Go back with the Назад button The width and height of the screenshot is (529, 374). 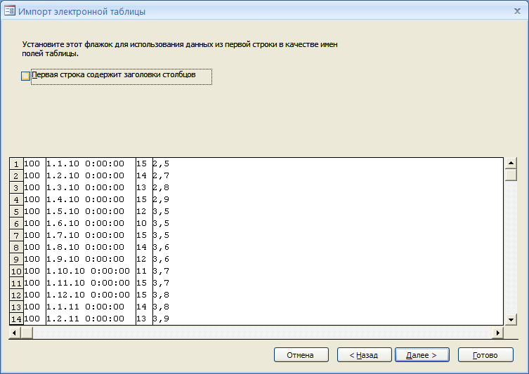pyautogui.click(x=365, y=355)
